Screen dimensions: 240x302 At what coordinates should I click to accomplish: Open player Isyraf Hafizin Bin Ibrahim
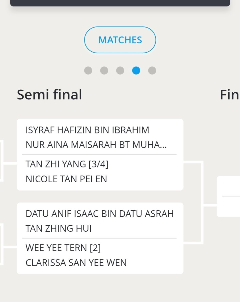click(87, 130)
